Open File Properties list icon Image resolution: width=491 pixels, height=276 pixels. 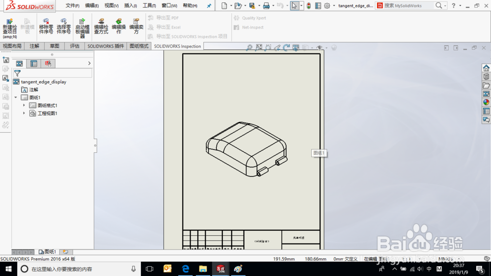tap(318, 5)
